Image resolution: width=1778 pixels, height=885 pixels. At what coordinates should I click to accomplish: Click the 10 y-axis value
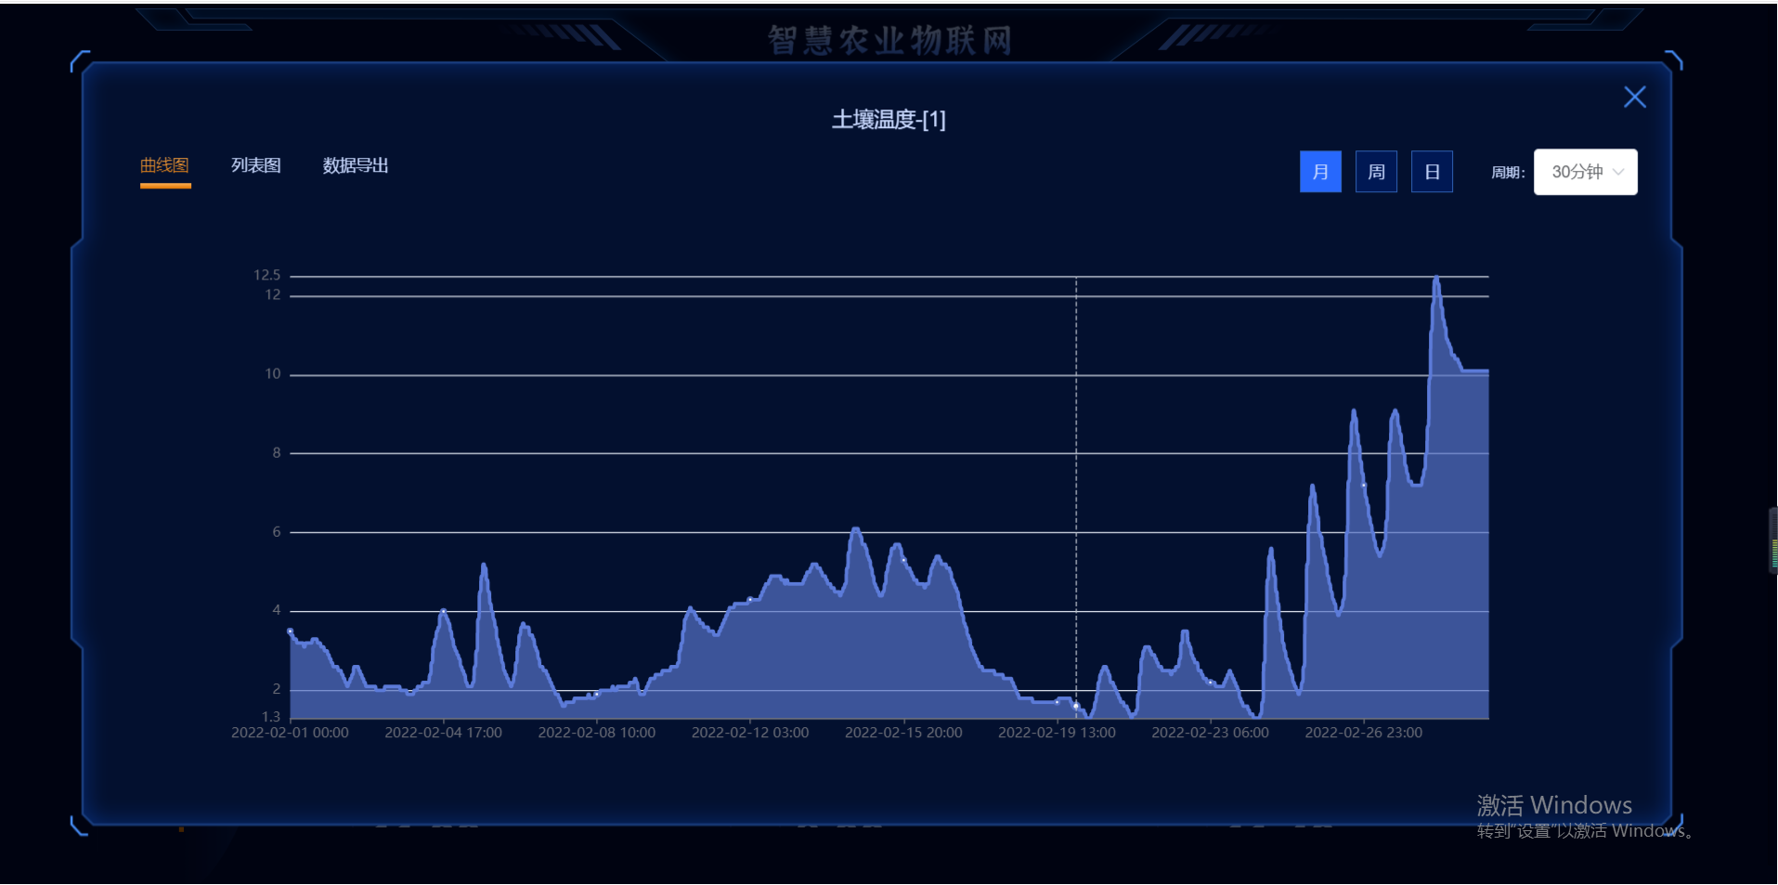point(272,374)
